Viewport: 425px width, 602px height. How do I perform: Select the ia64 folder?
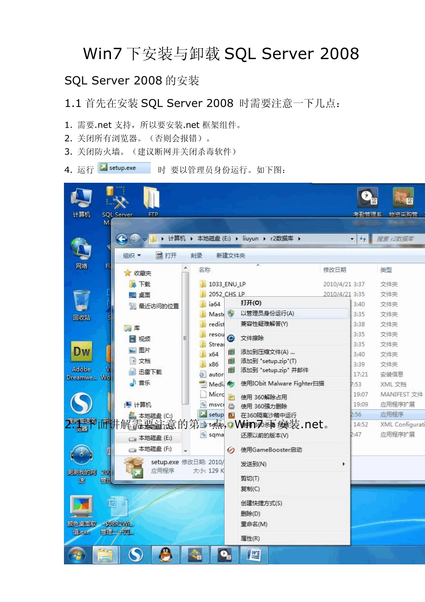tap(210, 304)
